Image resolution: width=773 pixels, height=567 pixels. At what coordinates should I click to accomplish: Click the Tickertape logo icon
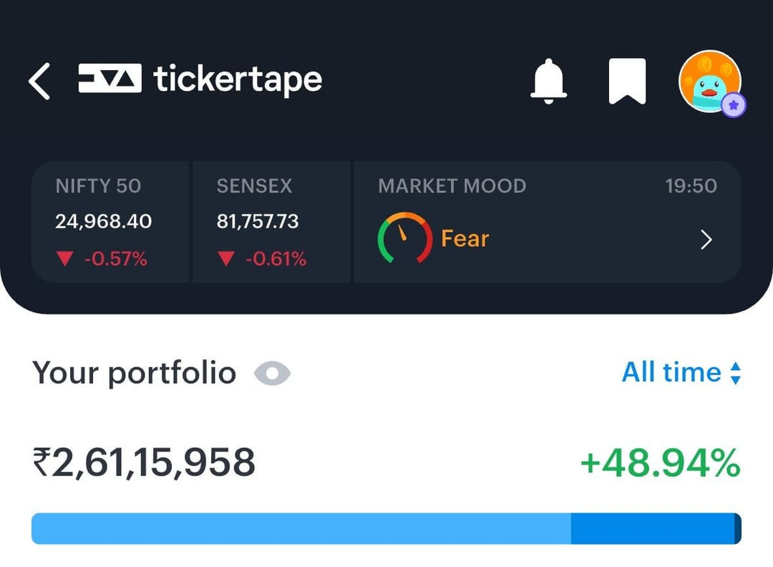(110, 79)
